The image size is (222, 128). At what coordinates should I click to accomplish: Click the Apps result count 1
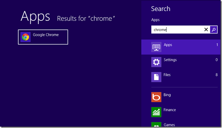click(217, 45)
